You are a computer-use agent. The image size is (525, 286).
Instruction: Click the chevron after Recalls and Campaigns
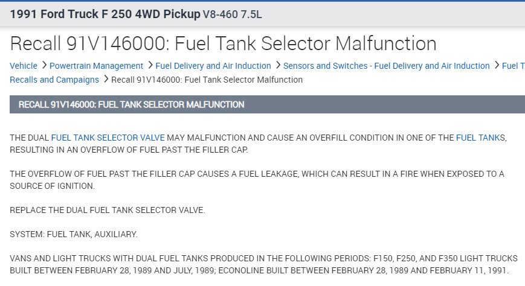coord(105,80)
